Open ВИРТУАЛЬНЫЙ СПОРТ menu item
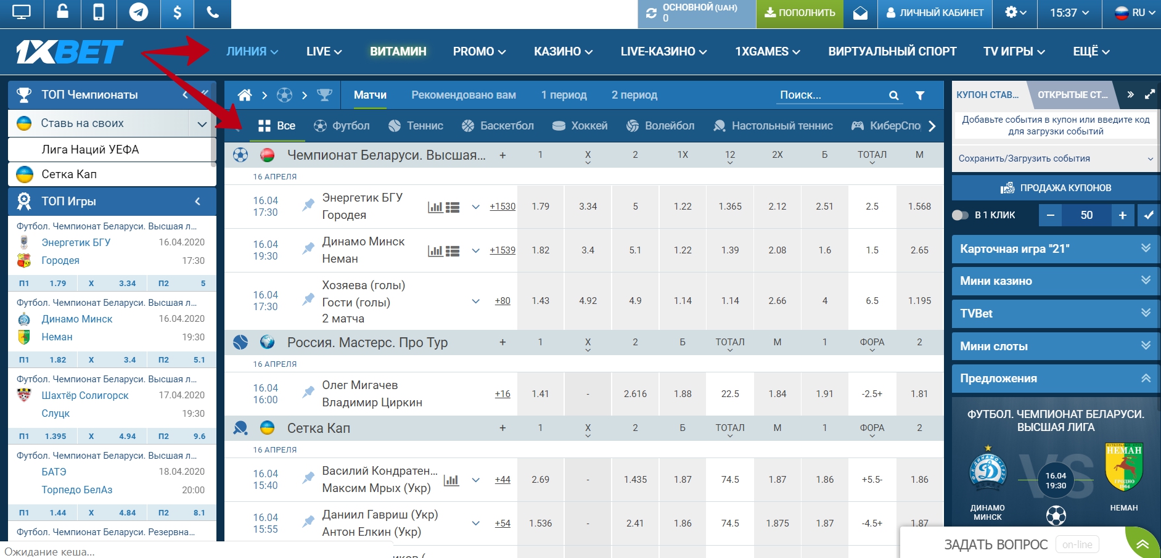1161x558 pixels. (892, 52)
